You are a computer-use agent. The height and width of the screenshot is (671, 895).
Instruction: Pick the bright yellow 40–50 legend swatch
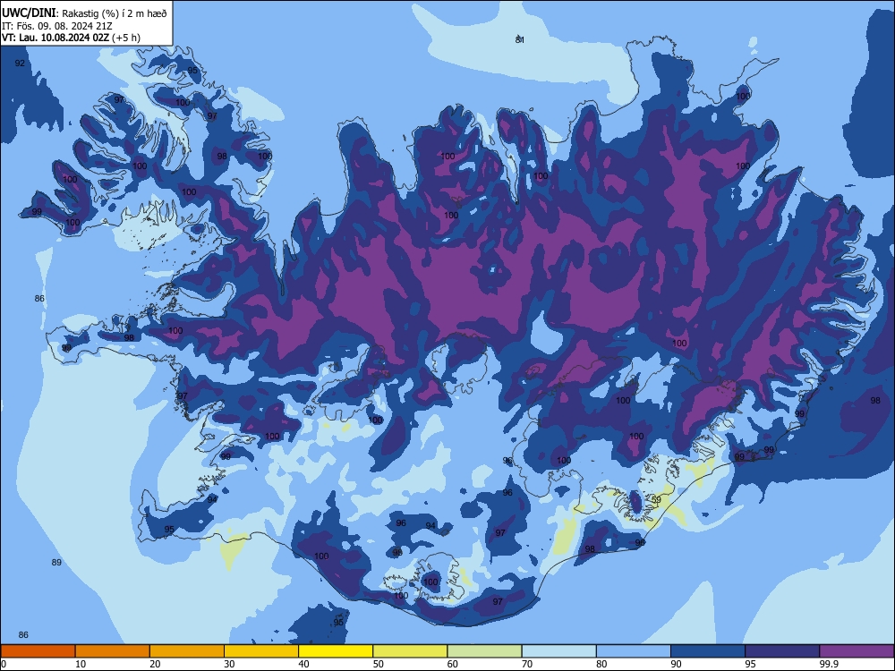tap(336, 651)
